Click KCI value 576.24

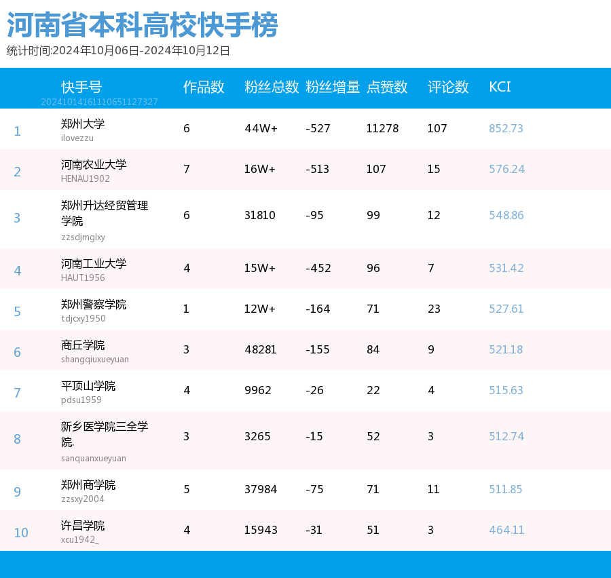pos(507,169)
